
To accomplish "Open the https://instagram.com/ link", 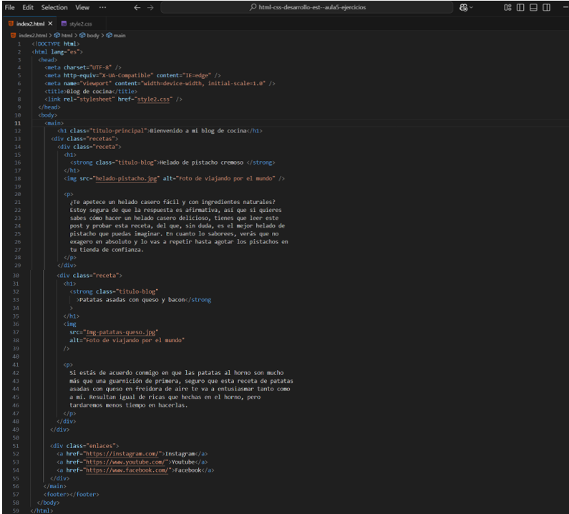I will (x=122, y=454).
